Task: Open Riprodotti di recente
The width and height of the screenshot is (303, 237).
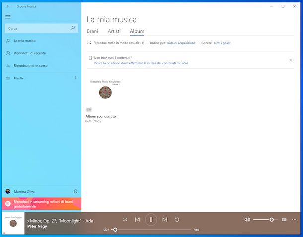Action: click(42, 53)
